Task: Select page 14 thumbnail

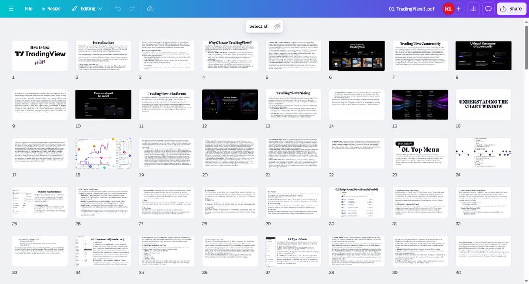Action: (x=356, y=105)
